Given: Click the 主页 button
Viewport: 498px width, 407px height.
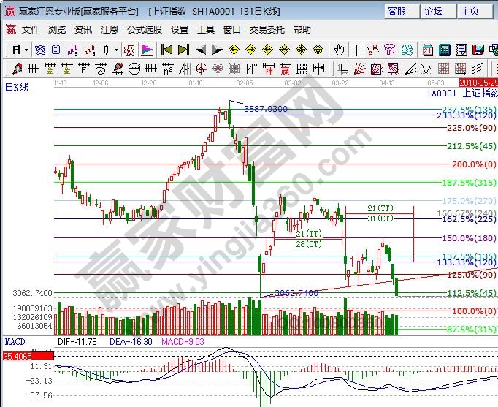Looking at the screenshot, I should click(470, 11).
